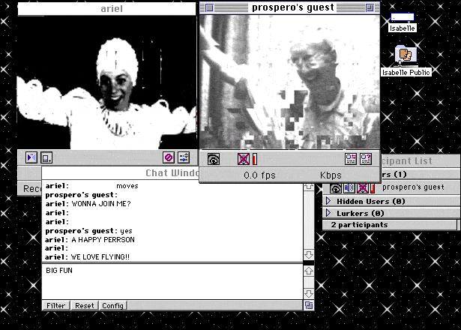Click the eye icon in the participant list row
This screenshot has height=330, width=461.
click(336, 188)
